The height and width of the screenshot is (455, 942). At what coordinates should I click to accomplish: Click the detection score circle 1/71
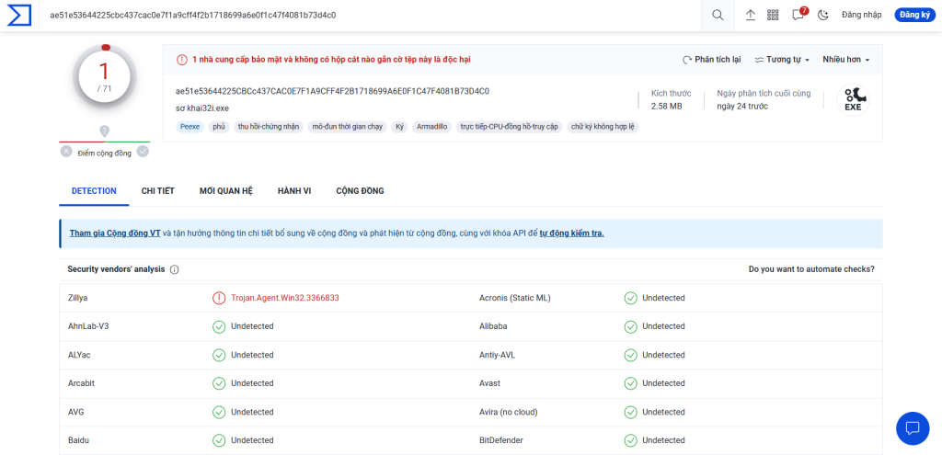(x=104, y=77)
